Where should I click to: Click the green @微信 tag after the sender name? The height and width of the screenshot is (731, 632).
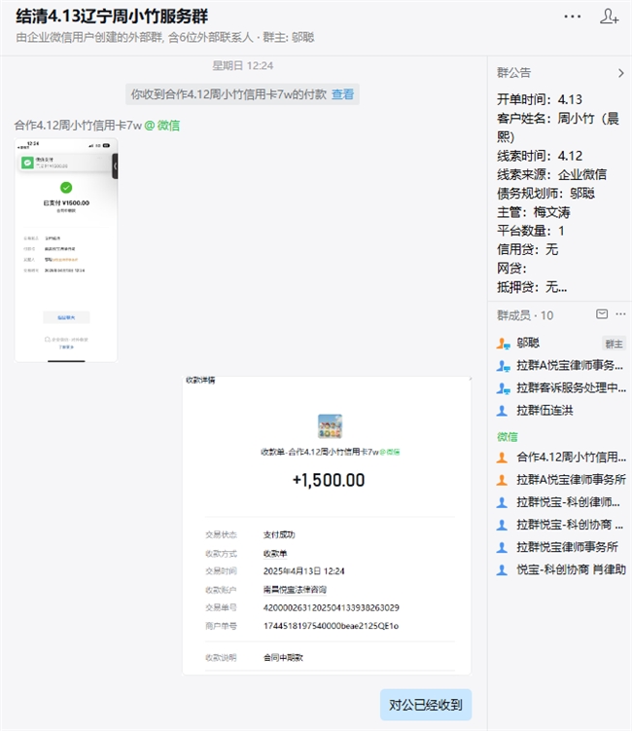162,125
